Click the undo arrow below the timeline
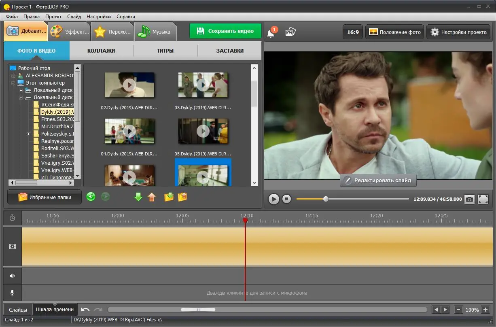The width and height of the screenshot is (496, 327). (85, 310)
